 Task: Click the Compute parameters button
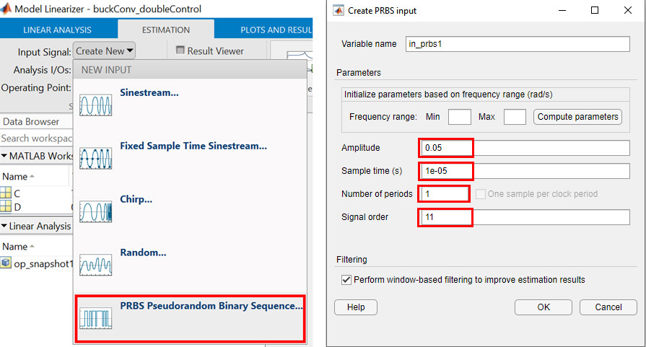pyautogui.click(x=577, y=117)
